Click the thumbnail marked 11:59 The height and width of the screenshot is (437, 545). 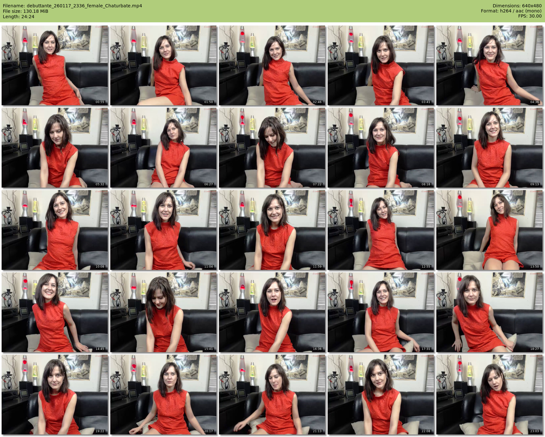(x=272, y=230)
